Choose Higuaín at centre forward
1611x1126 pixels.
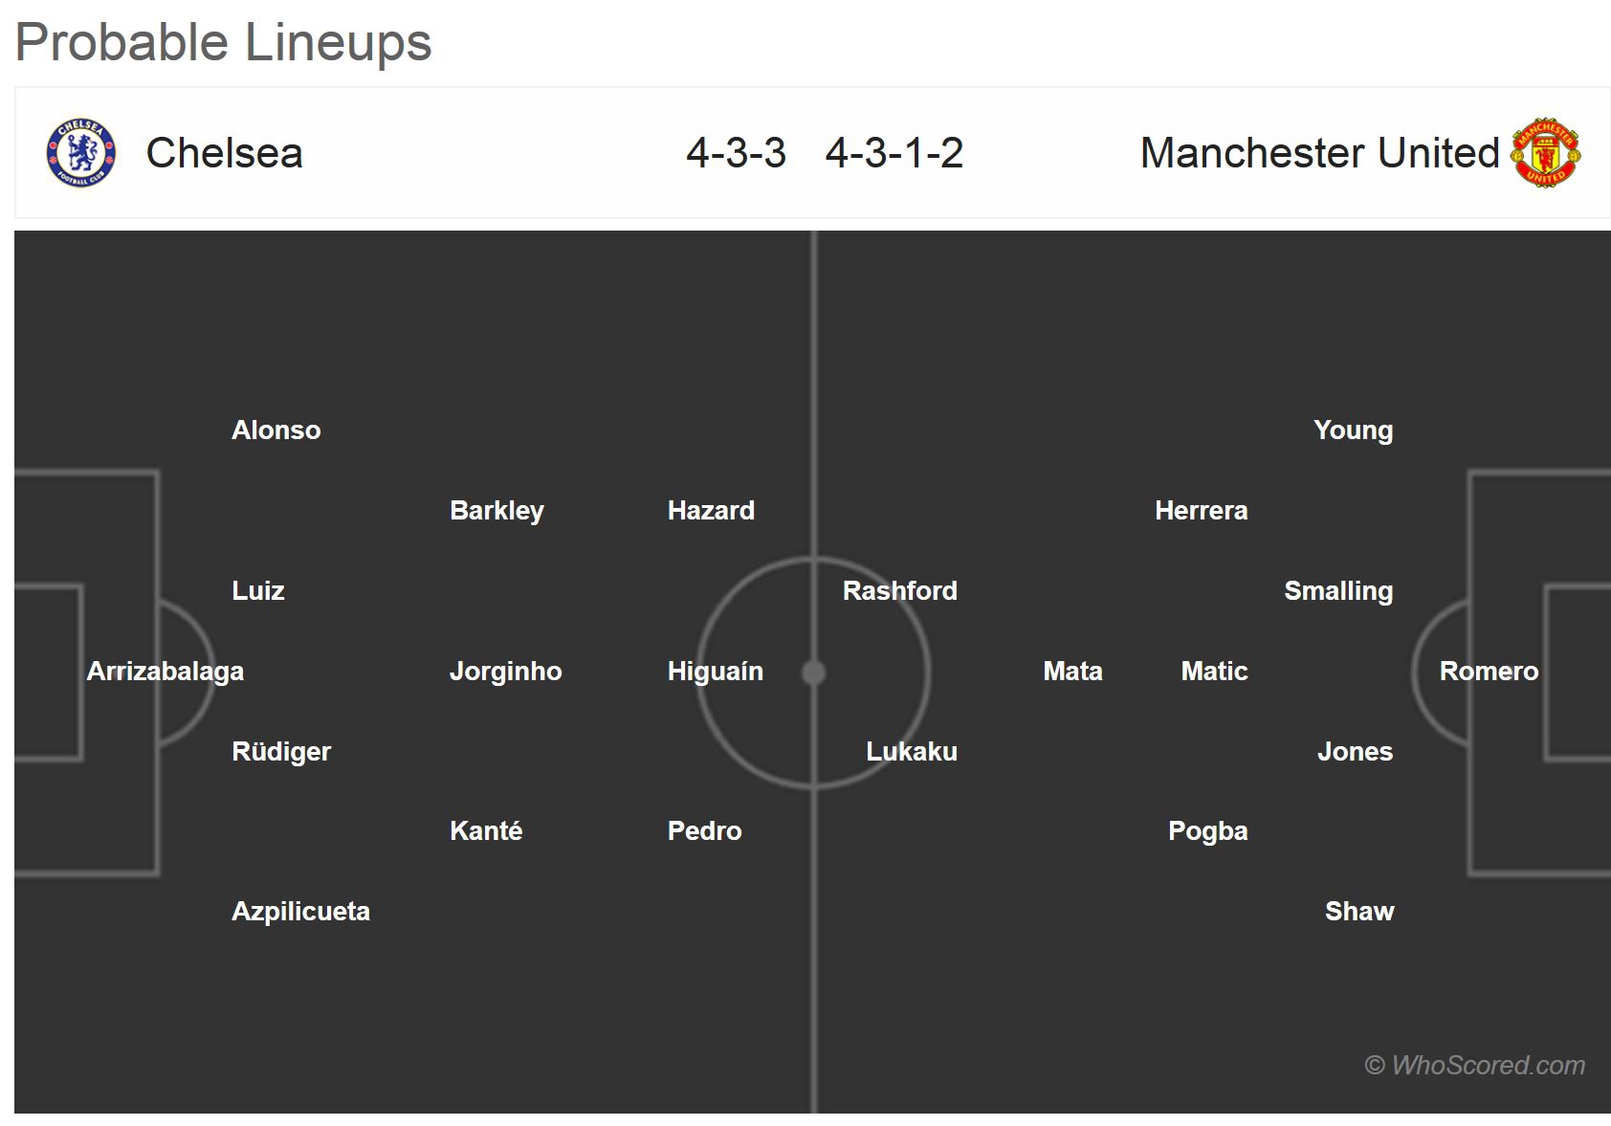716,672
